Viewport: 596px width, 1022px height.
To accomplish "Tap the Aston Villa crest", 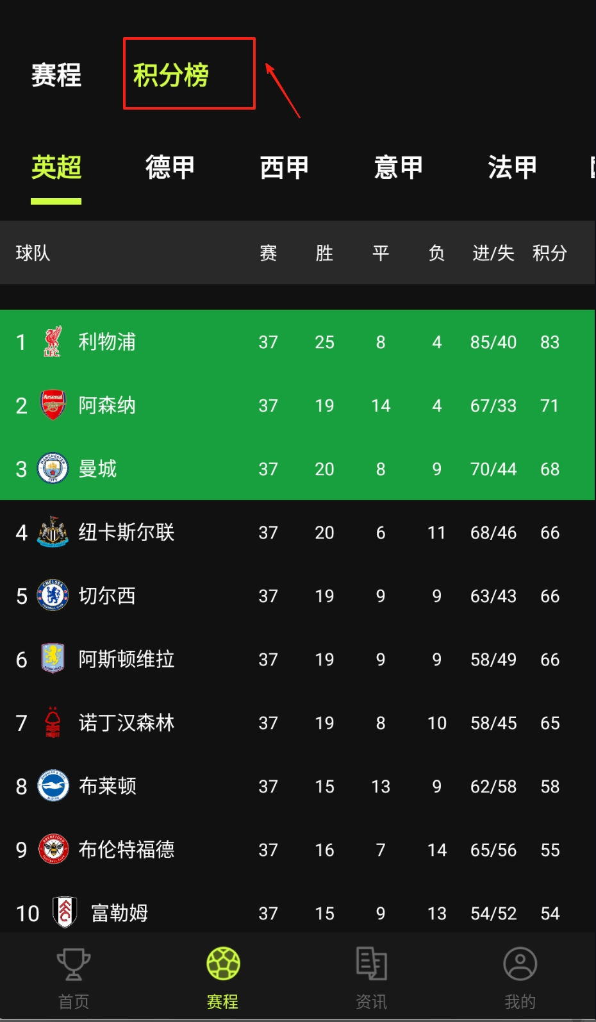I will pyautogui.click(x=53, y=659).
